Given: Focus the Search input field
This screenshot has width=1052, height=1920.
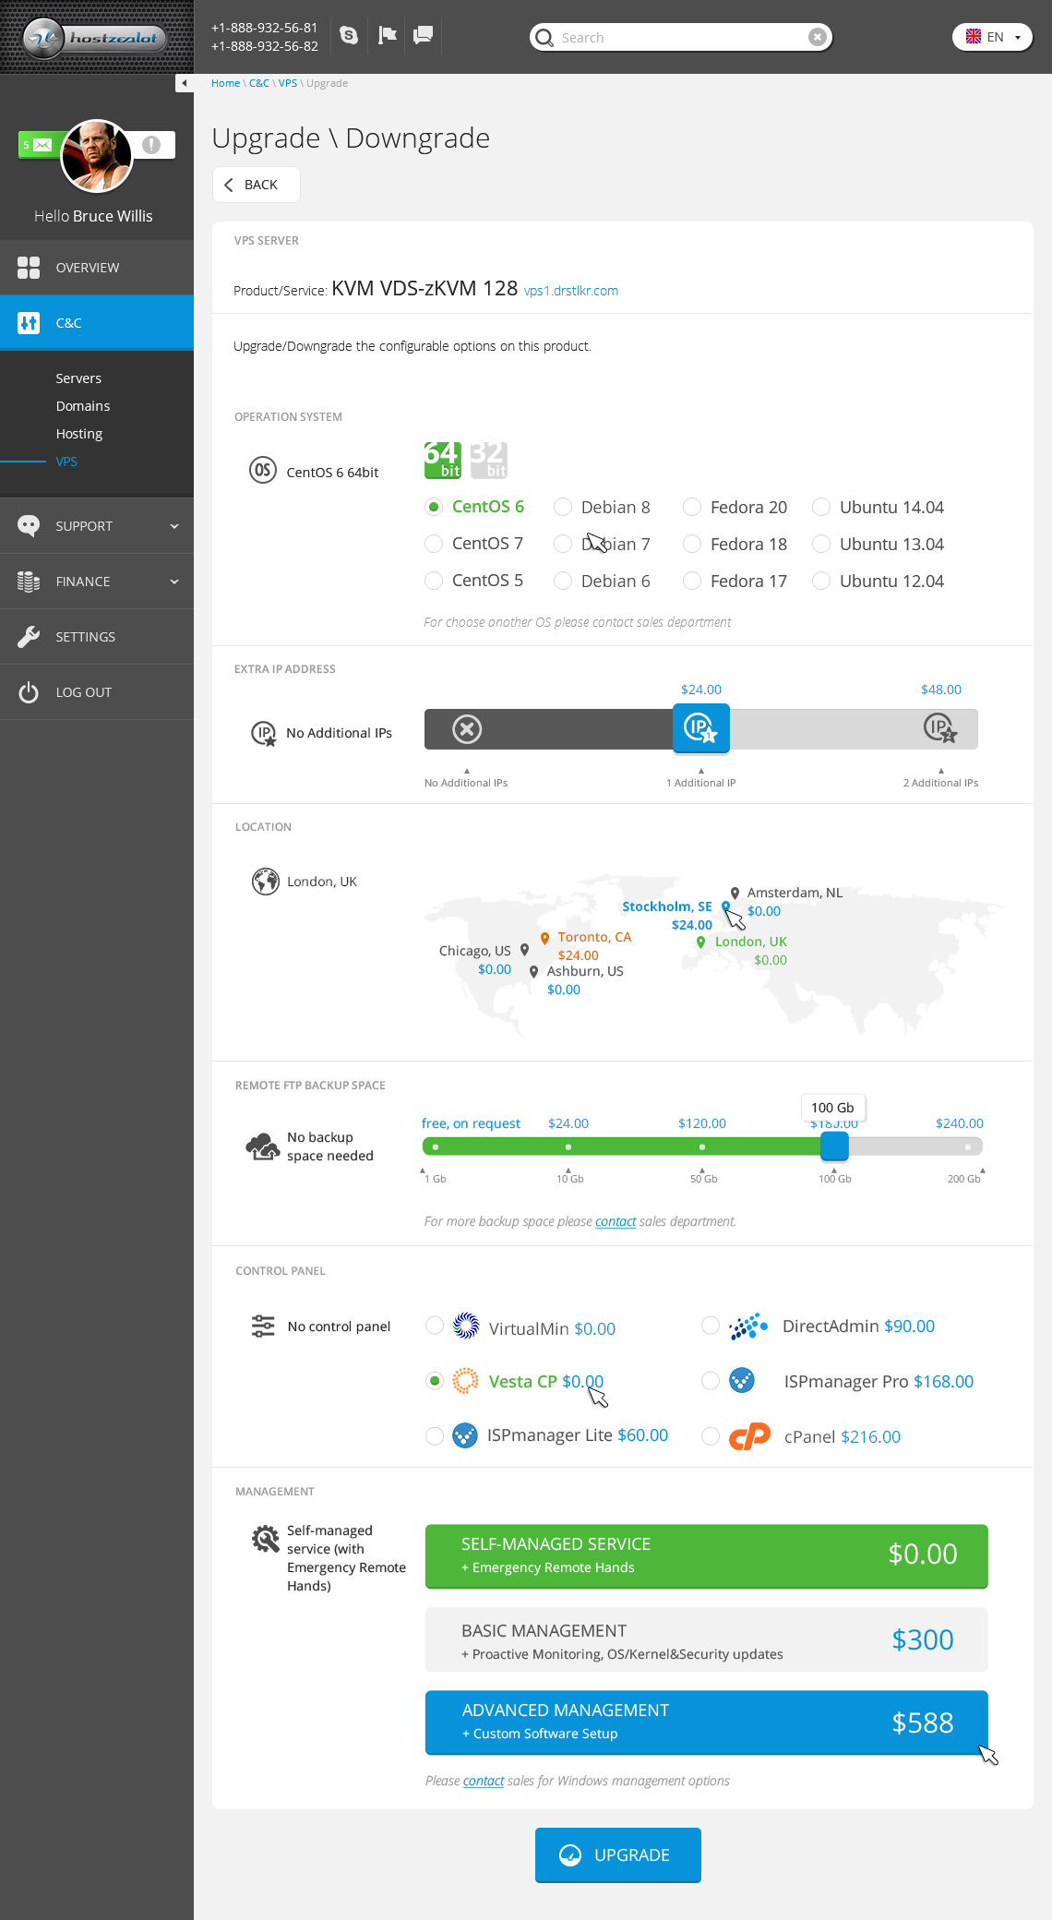Looking at the screenshot, I should pos(681,37).
